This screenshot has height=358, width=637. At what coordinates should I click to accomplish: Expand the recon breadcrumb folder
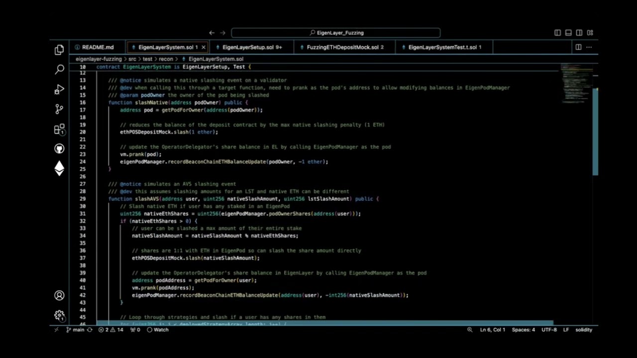click(166, 59)
